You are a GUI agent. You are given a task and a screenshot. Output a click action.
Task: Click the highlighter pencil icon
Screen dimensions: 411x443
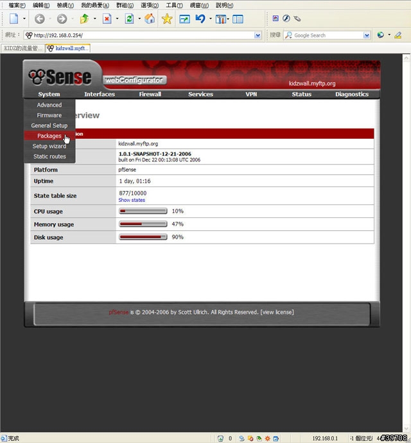[x=398, y=35]
